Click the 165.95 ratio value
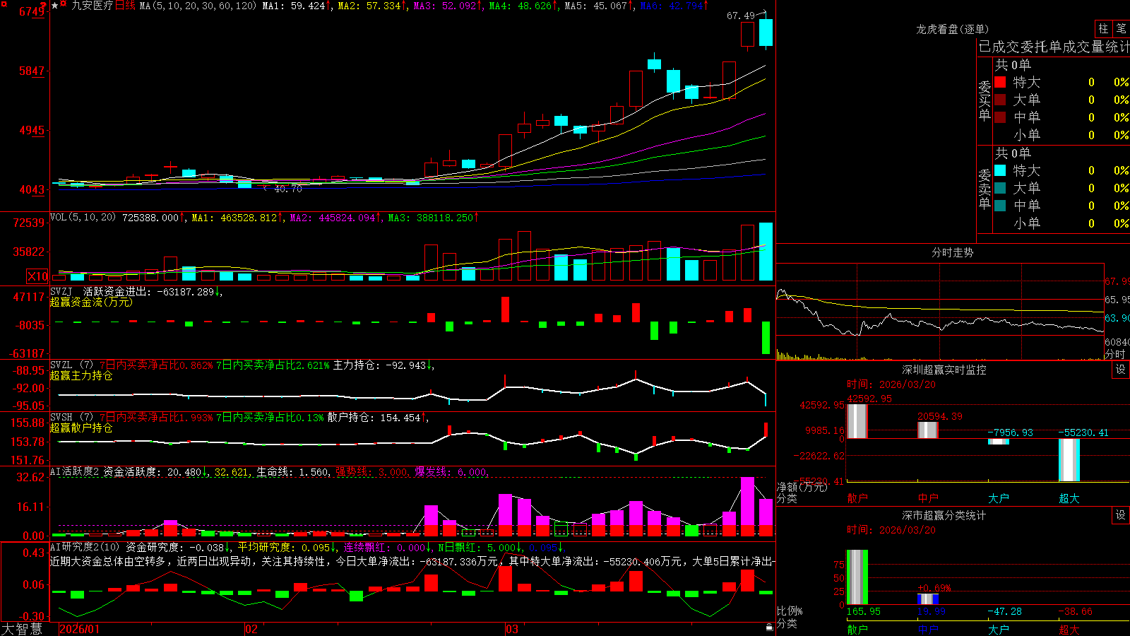This screenshot has height=636, width=1130. (x=863, y=611)
